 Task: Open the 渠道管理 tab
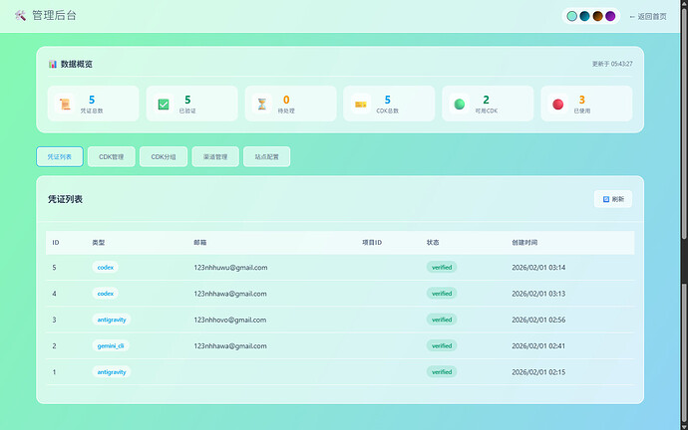click(x=215, y=156)
